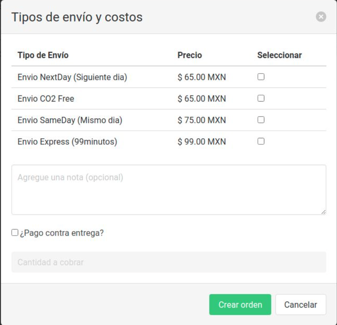The width and height of the screenshot is (337, 325).
Task: Focus the Agregue una nota text area
Action: [x=169, y=189]
